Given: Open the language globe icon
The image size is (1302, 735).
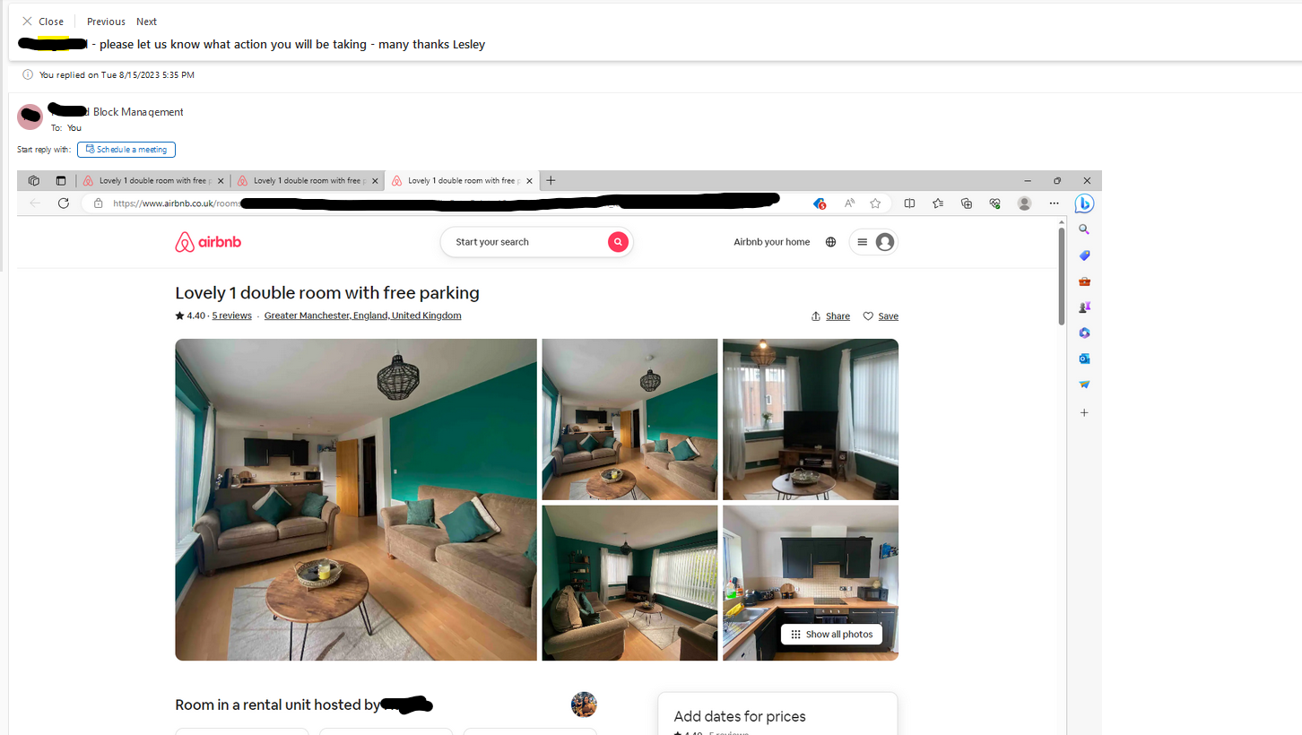Looking at the screenshot, I should pyautogui.click(x=830, y=242).
